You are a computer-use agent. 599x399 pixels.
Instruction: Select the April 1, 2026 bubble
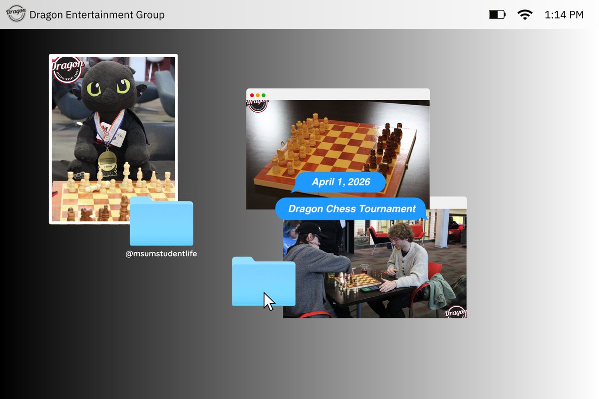pyautogui.click(x=340, y=182)
